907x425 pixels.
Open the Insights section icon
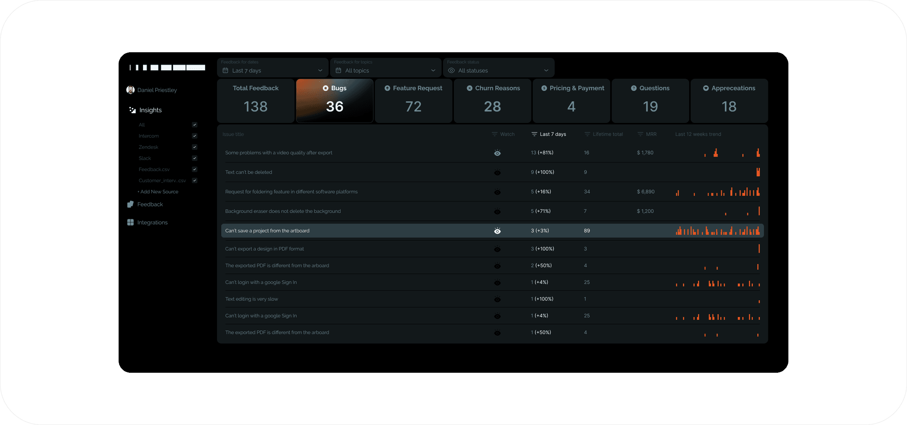coord(132,110)
